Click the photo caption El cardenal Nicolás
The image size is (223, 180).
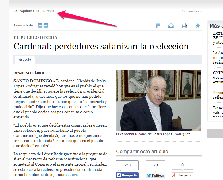(154, 134)
